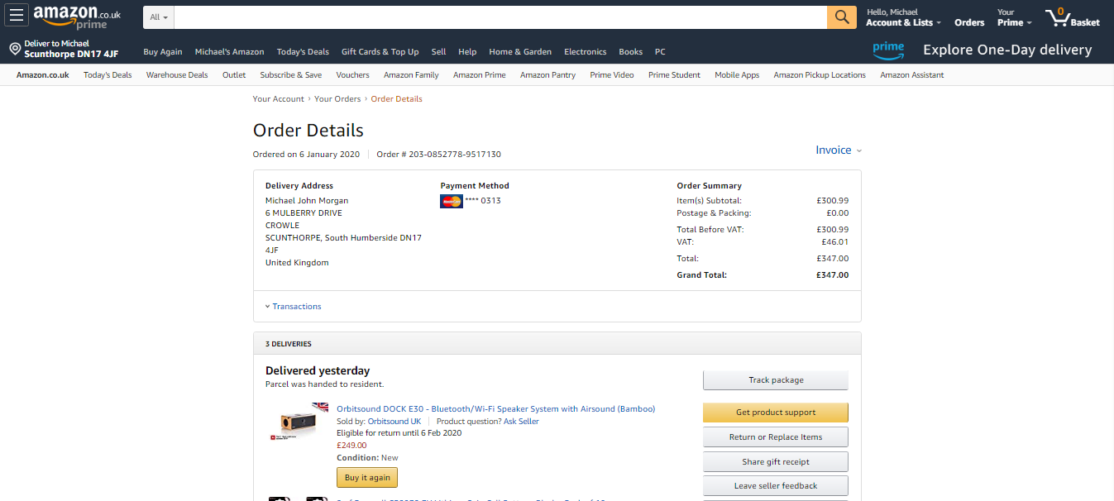The image size is (1114, 501).
Task: Go to Prime Video
Action: pyautogui.click(x=612, y=75)
